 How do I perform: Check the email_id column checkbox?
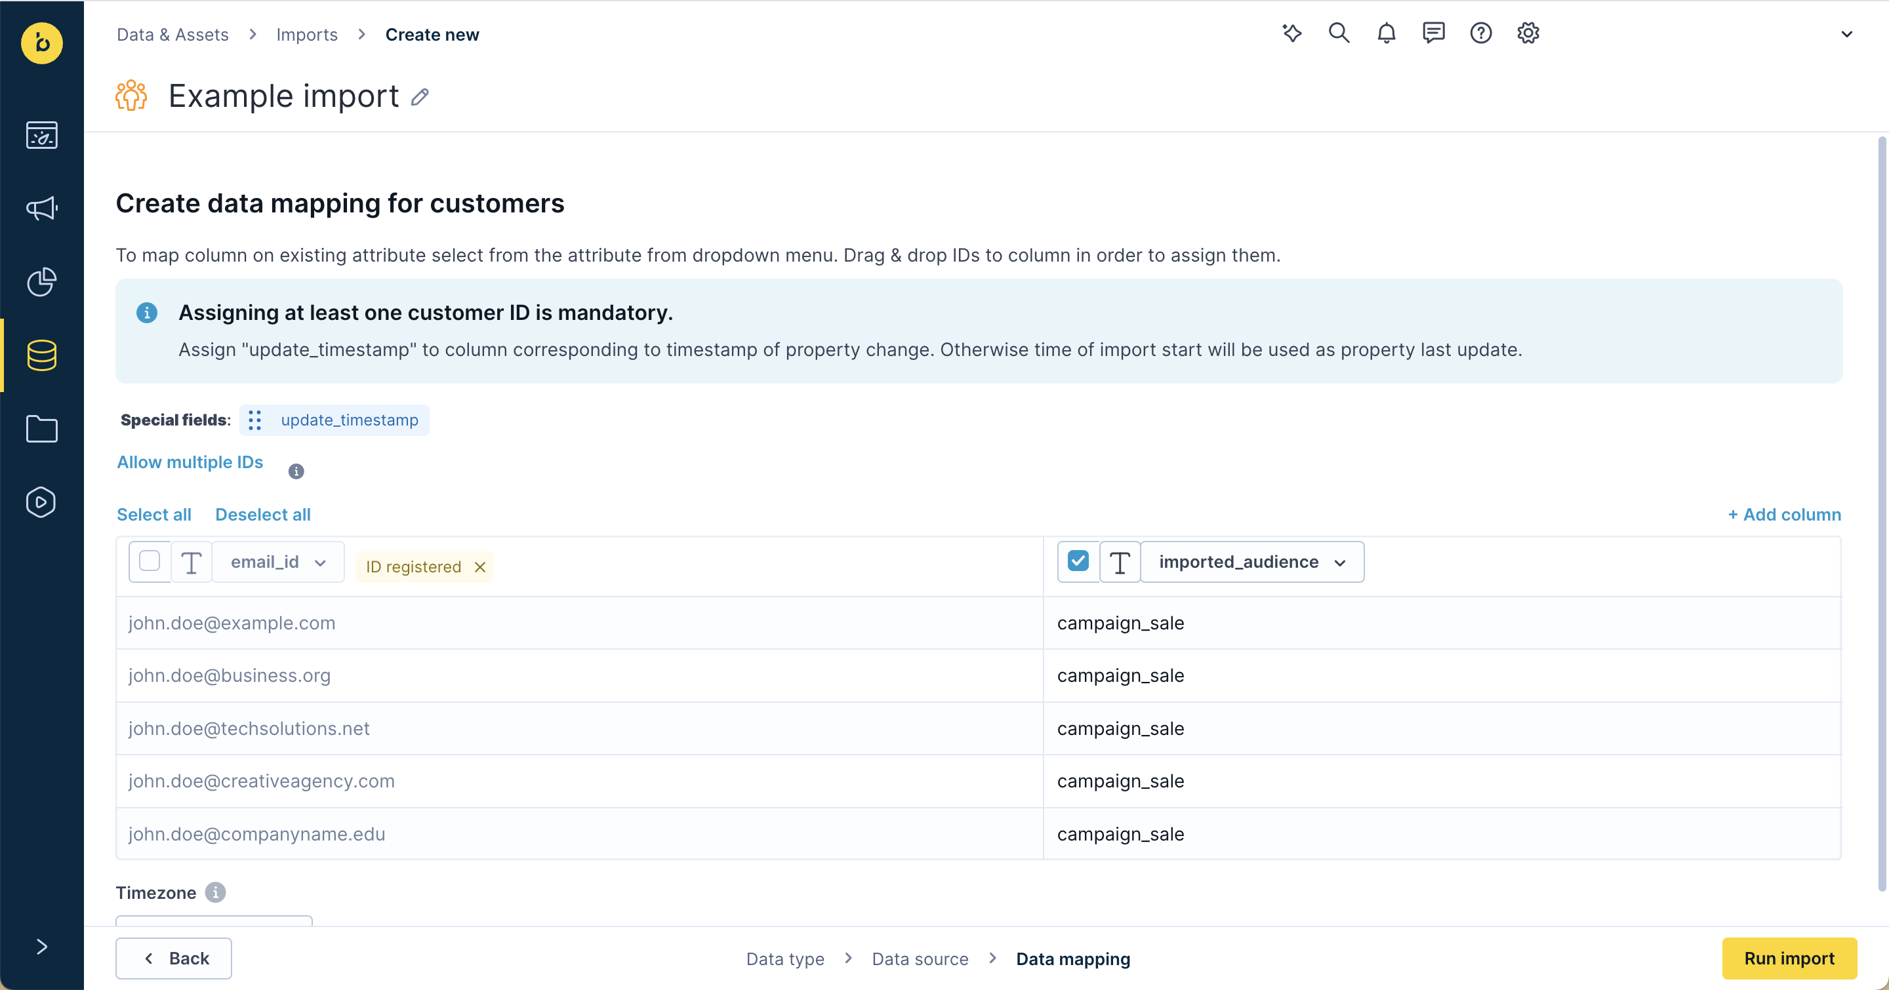point(150,561)
